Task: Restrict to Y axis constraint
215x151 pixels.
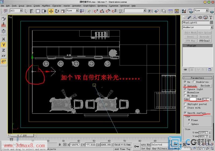Action: [x=3, y=45]
